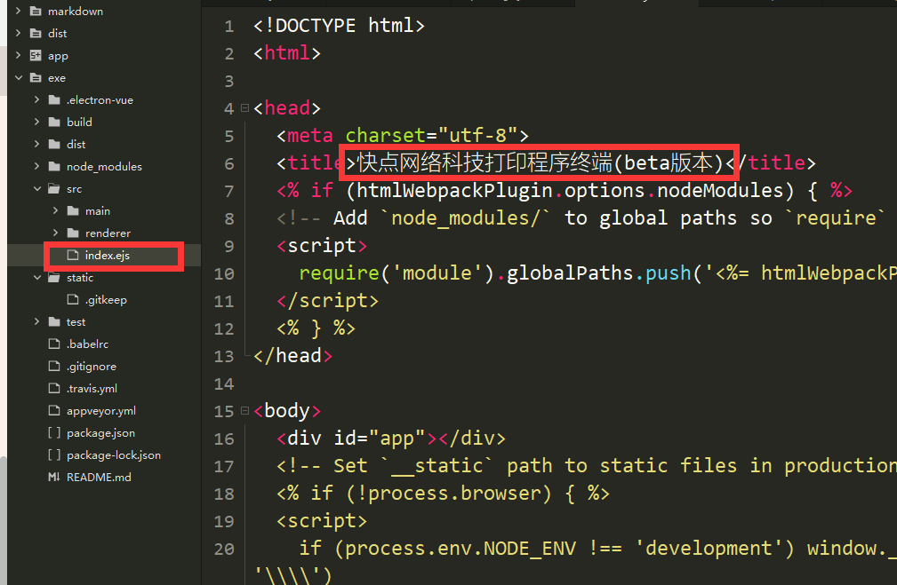The image size is (897, 585).
Task: Expand the main folder arrow
Action: pos(55,210)
